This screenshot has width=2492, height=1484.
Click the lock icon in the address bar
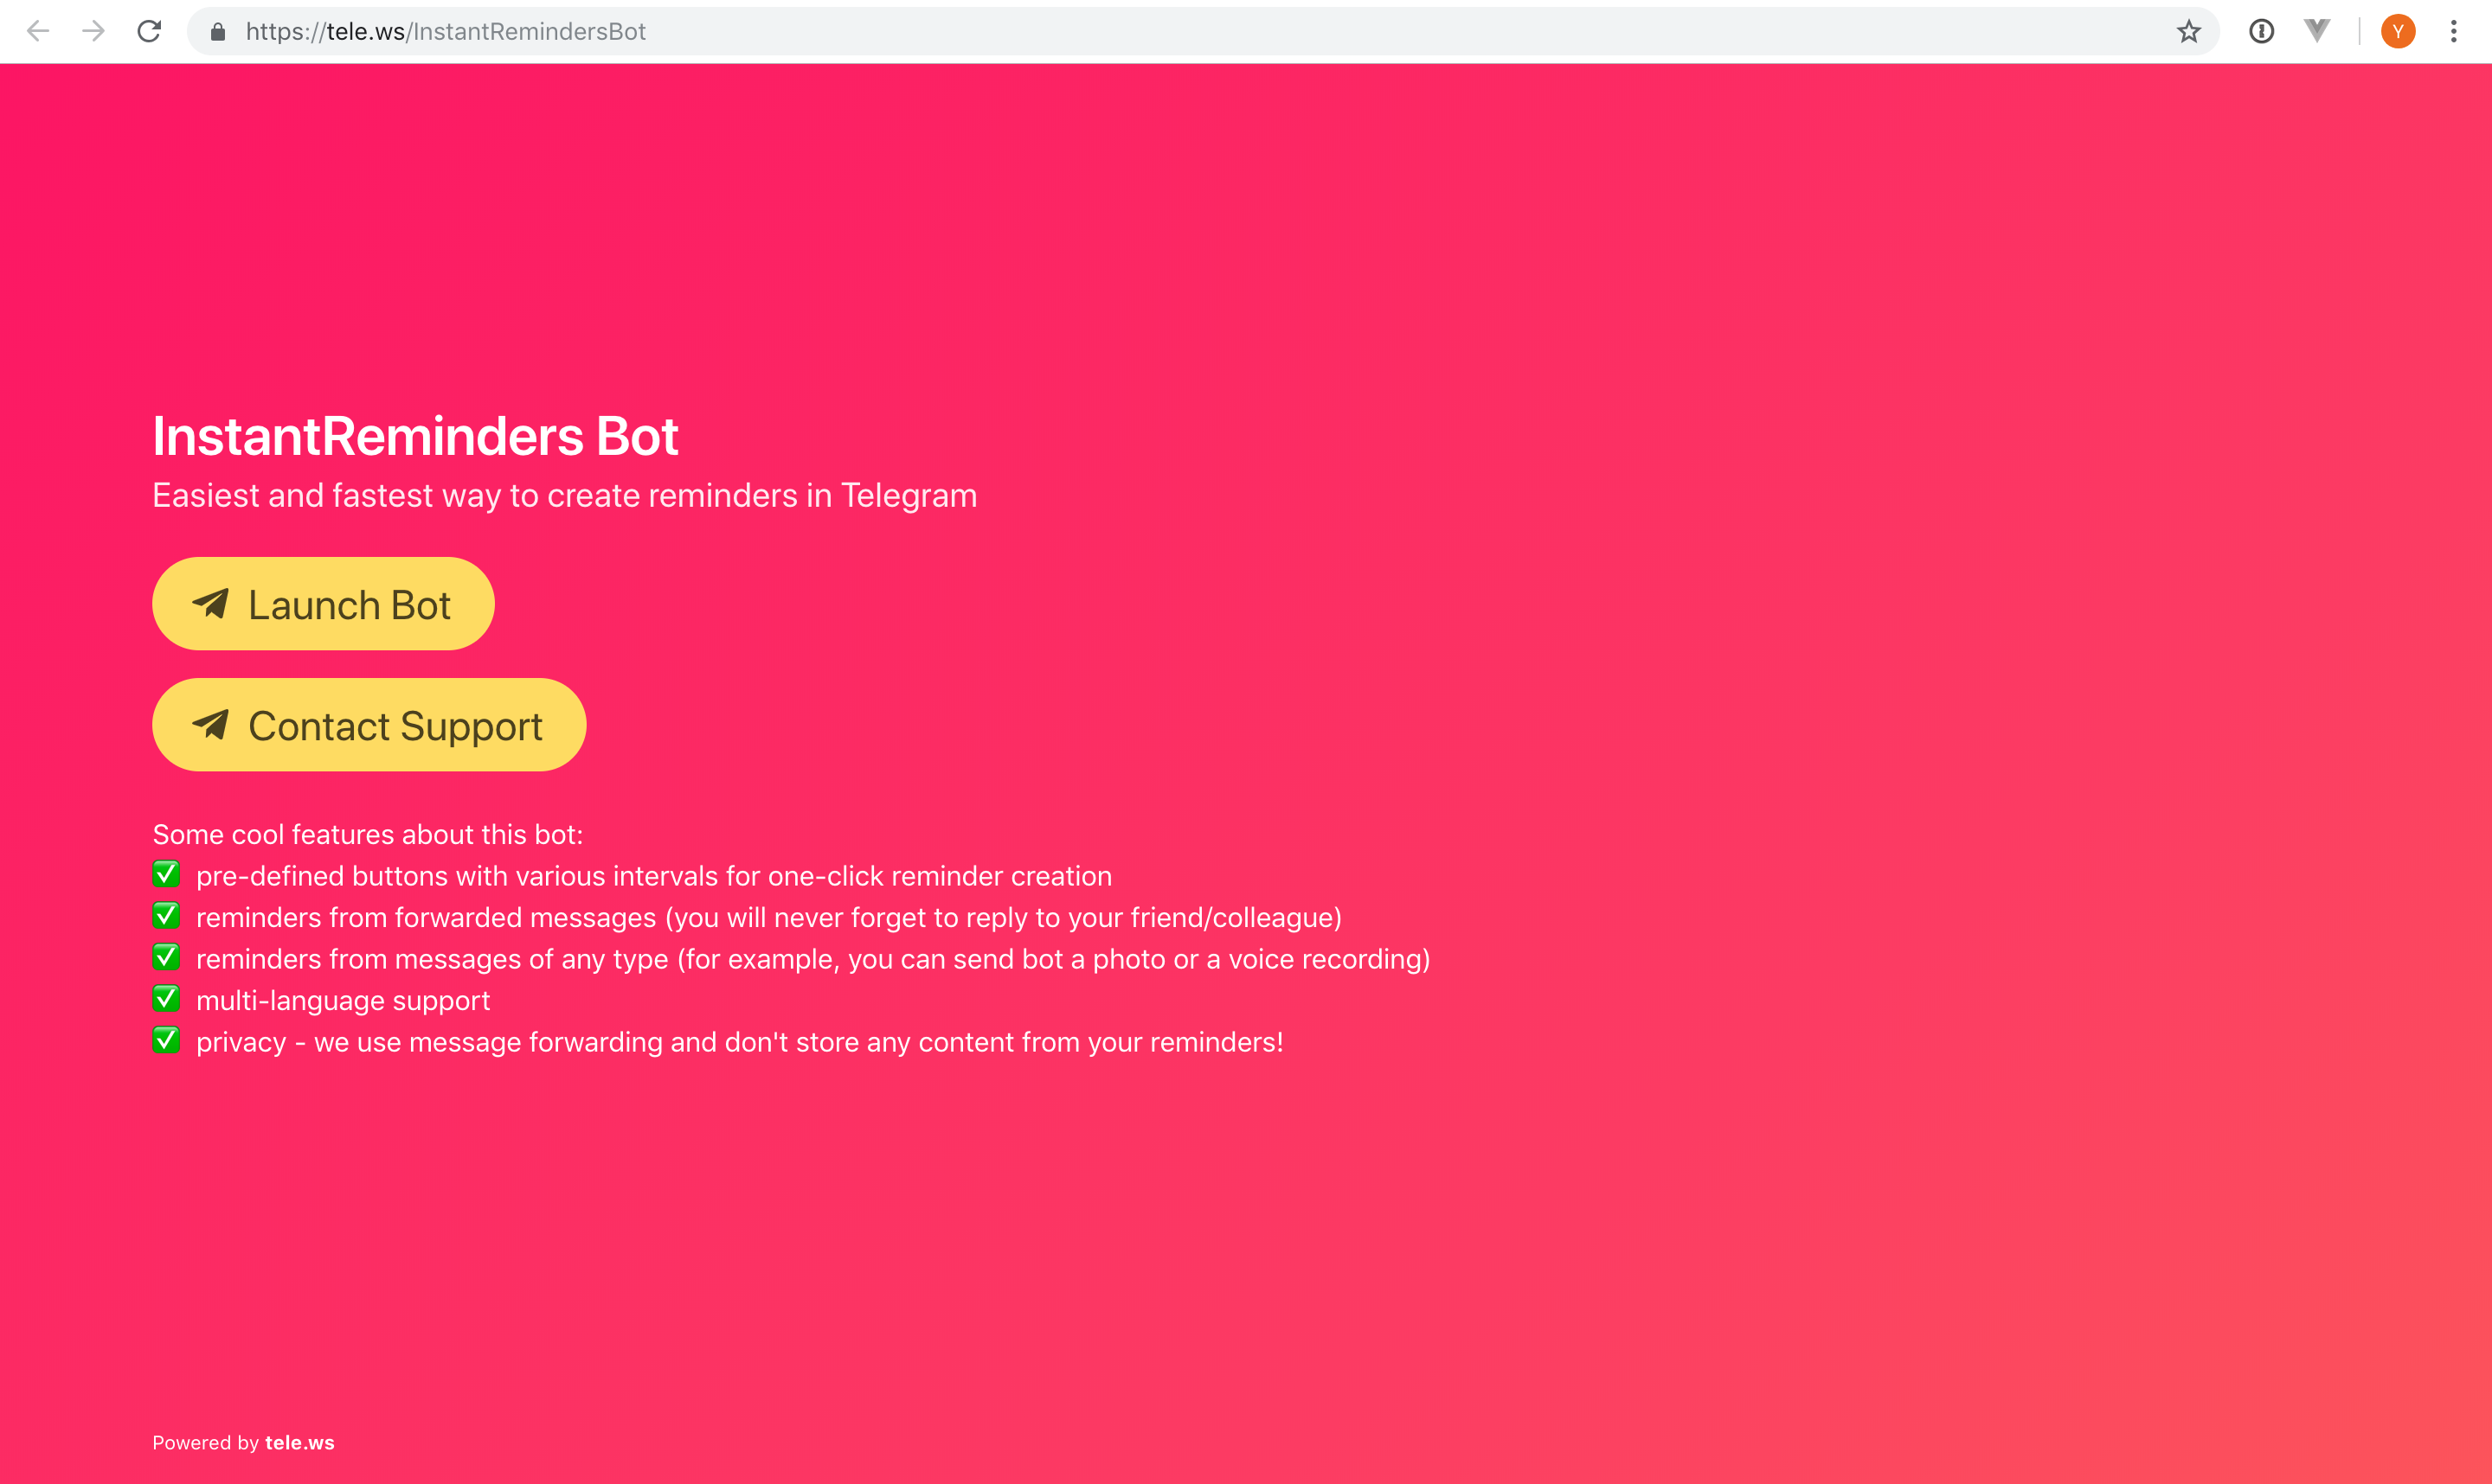pos(218,32)
